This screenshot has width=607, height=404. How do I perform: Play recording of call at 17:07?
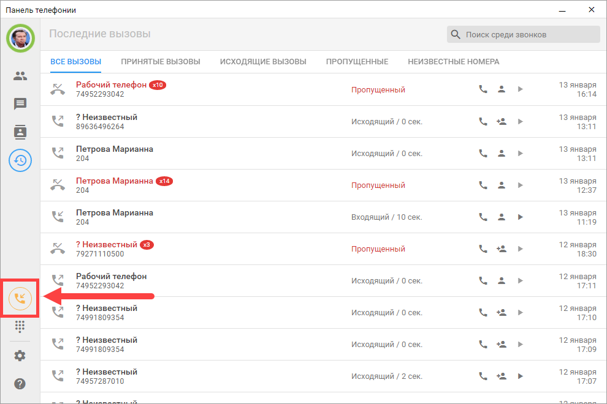click(520, 376)
